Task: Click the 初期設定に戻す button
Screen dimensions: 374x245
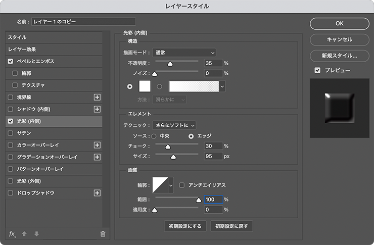Action: coord(231,226)
